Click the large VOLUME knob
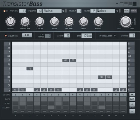This screenshot has height=120, width=140. tap(126, 22)
